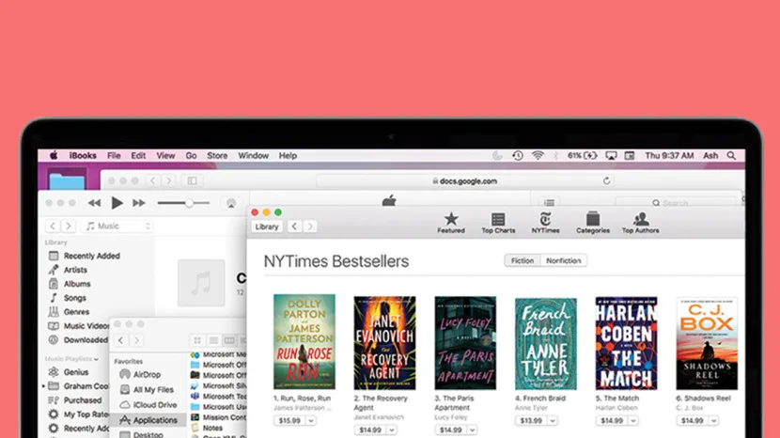Reload the Safari page
Screen dimensions: 780x438
606,180
